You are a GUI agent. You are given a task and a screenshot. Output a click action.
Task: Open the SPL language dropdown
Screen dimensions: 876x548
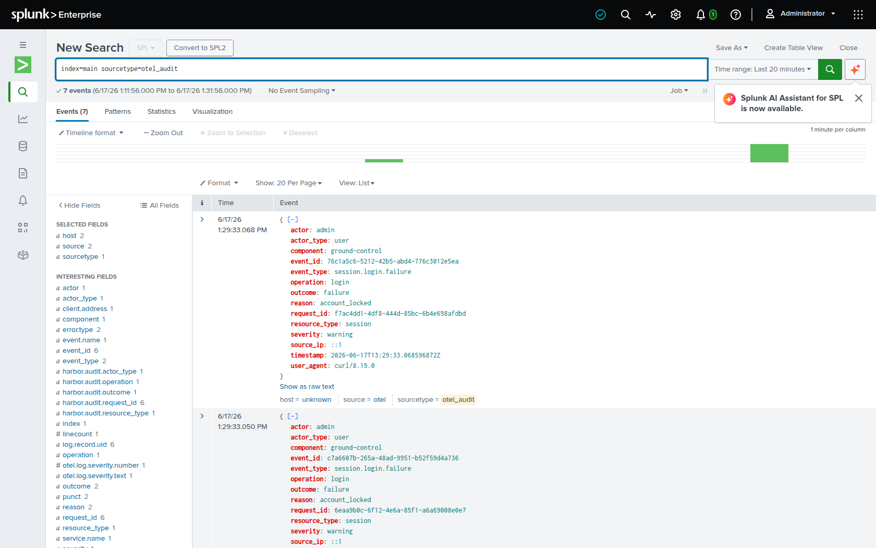coord(145,48)
